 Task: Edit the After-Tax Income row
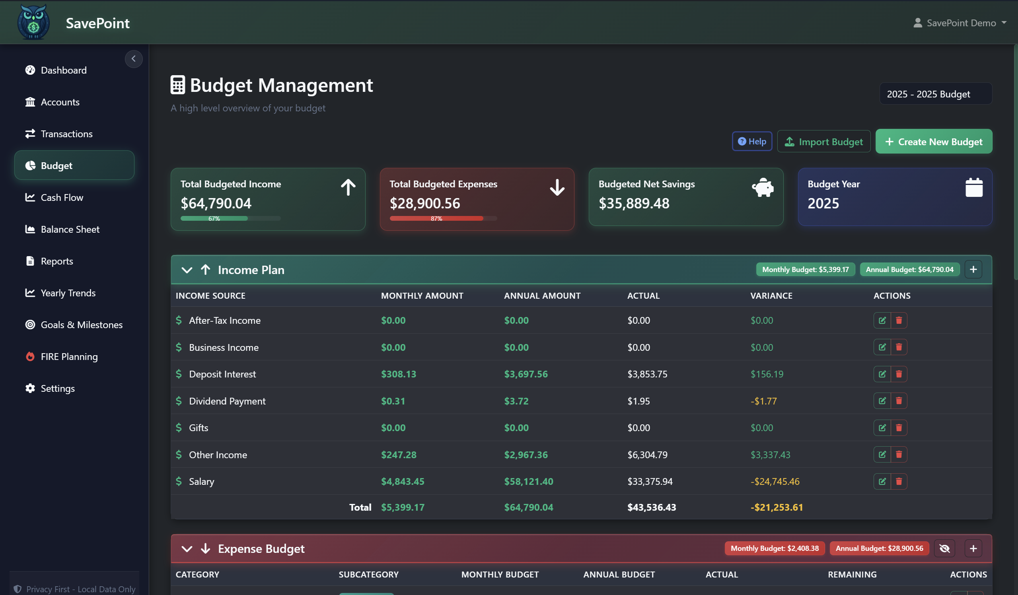(882, 320)
